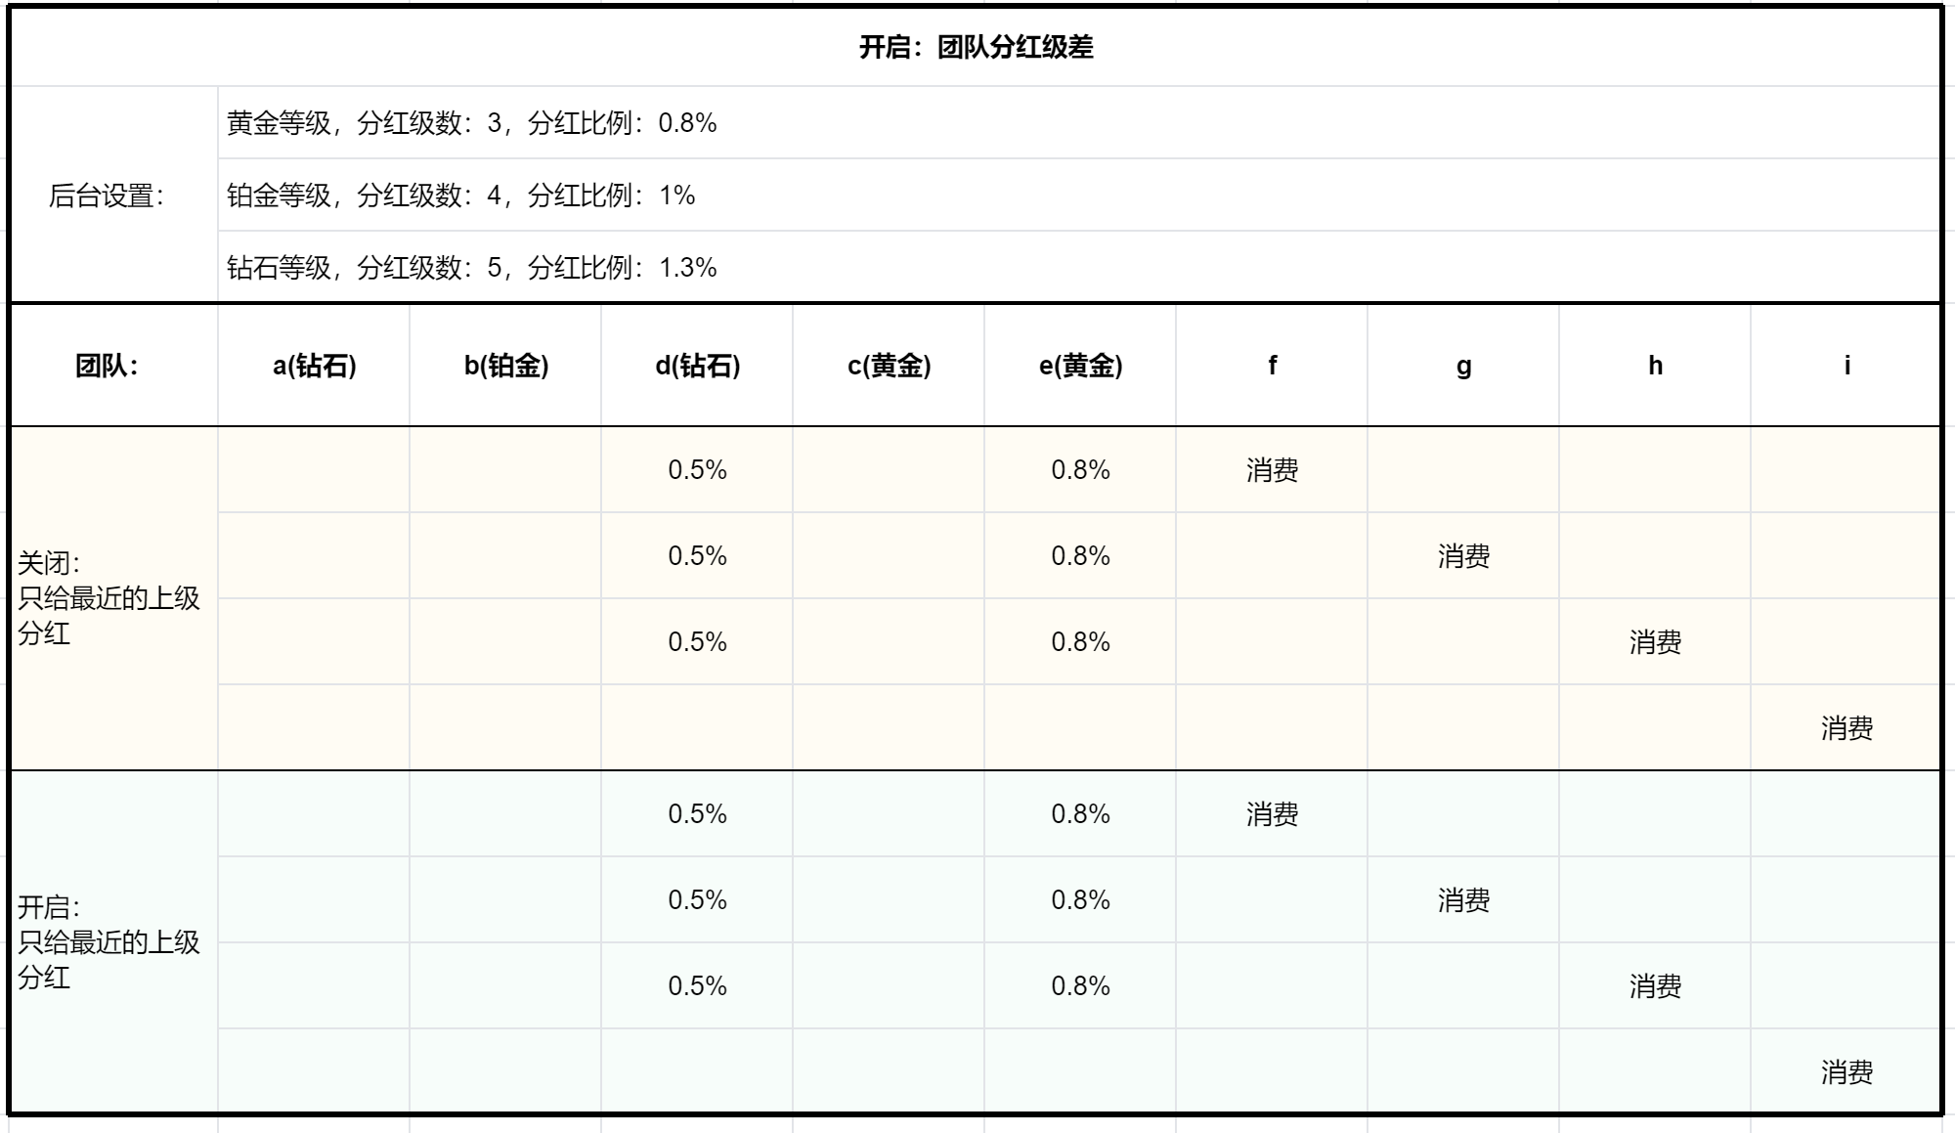Click the i column header cell
The width and height of the screenshot is (1955, 1133).
(x=1846, y=366)
